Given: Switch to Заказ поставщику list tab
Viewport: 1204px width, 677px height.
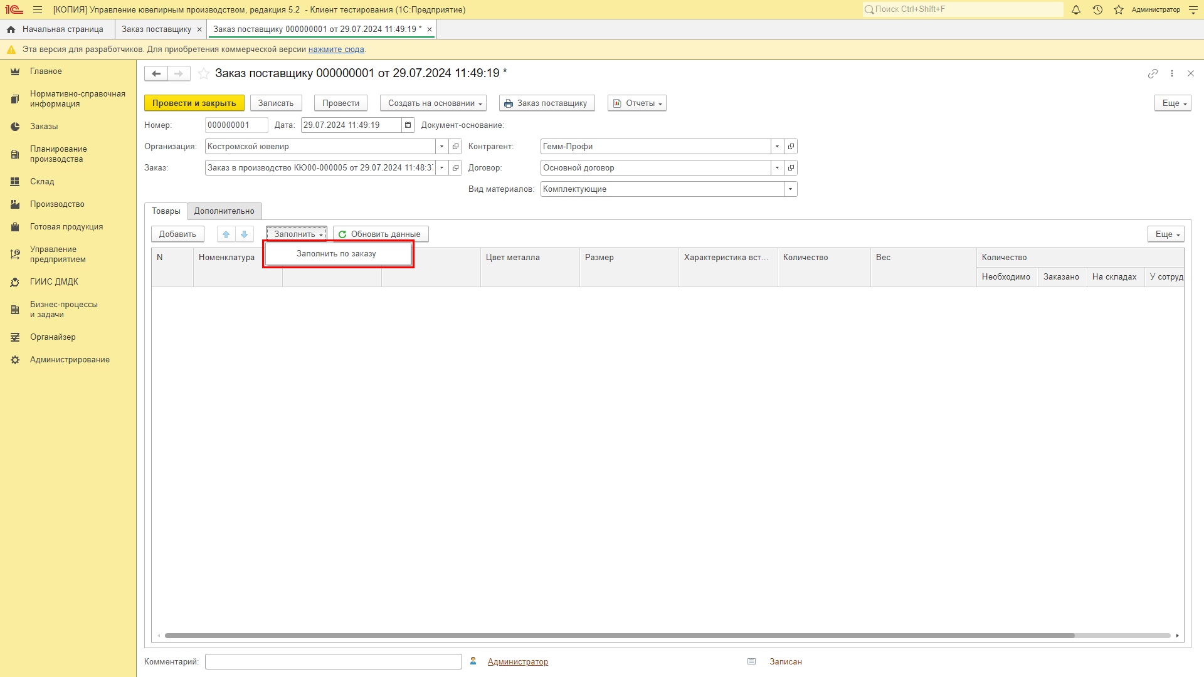Looking at the screenshot, I should click(157, 29).
